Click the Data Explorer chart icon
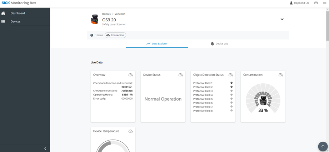 coord(148,44)
